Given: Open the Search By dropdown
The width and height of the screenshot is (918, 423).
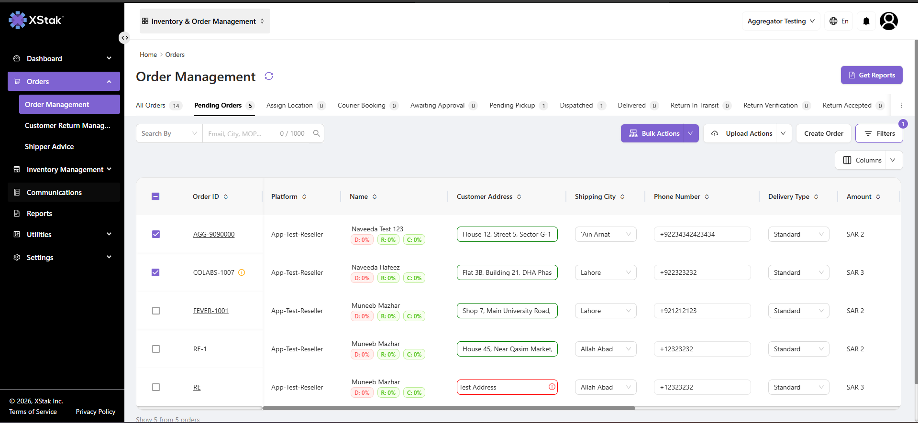Looking at the screenshot, I should 169,133.
